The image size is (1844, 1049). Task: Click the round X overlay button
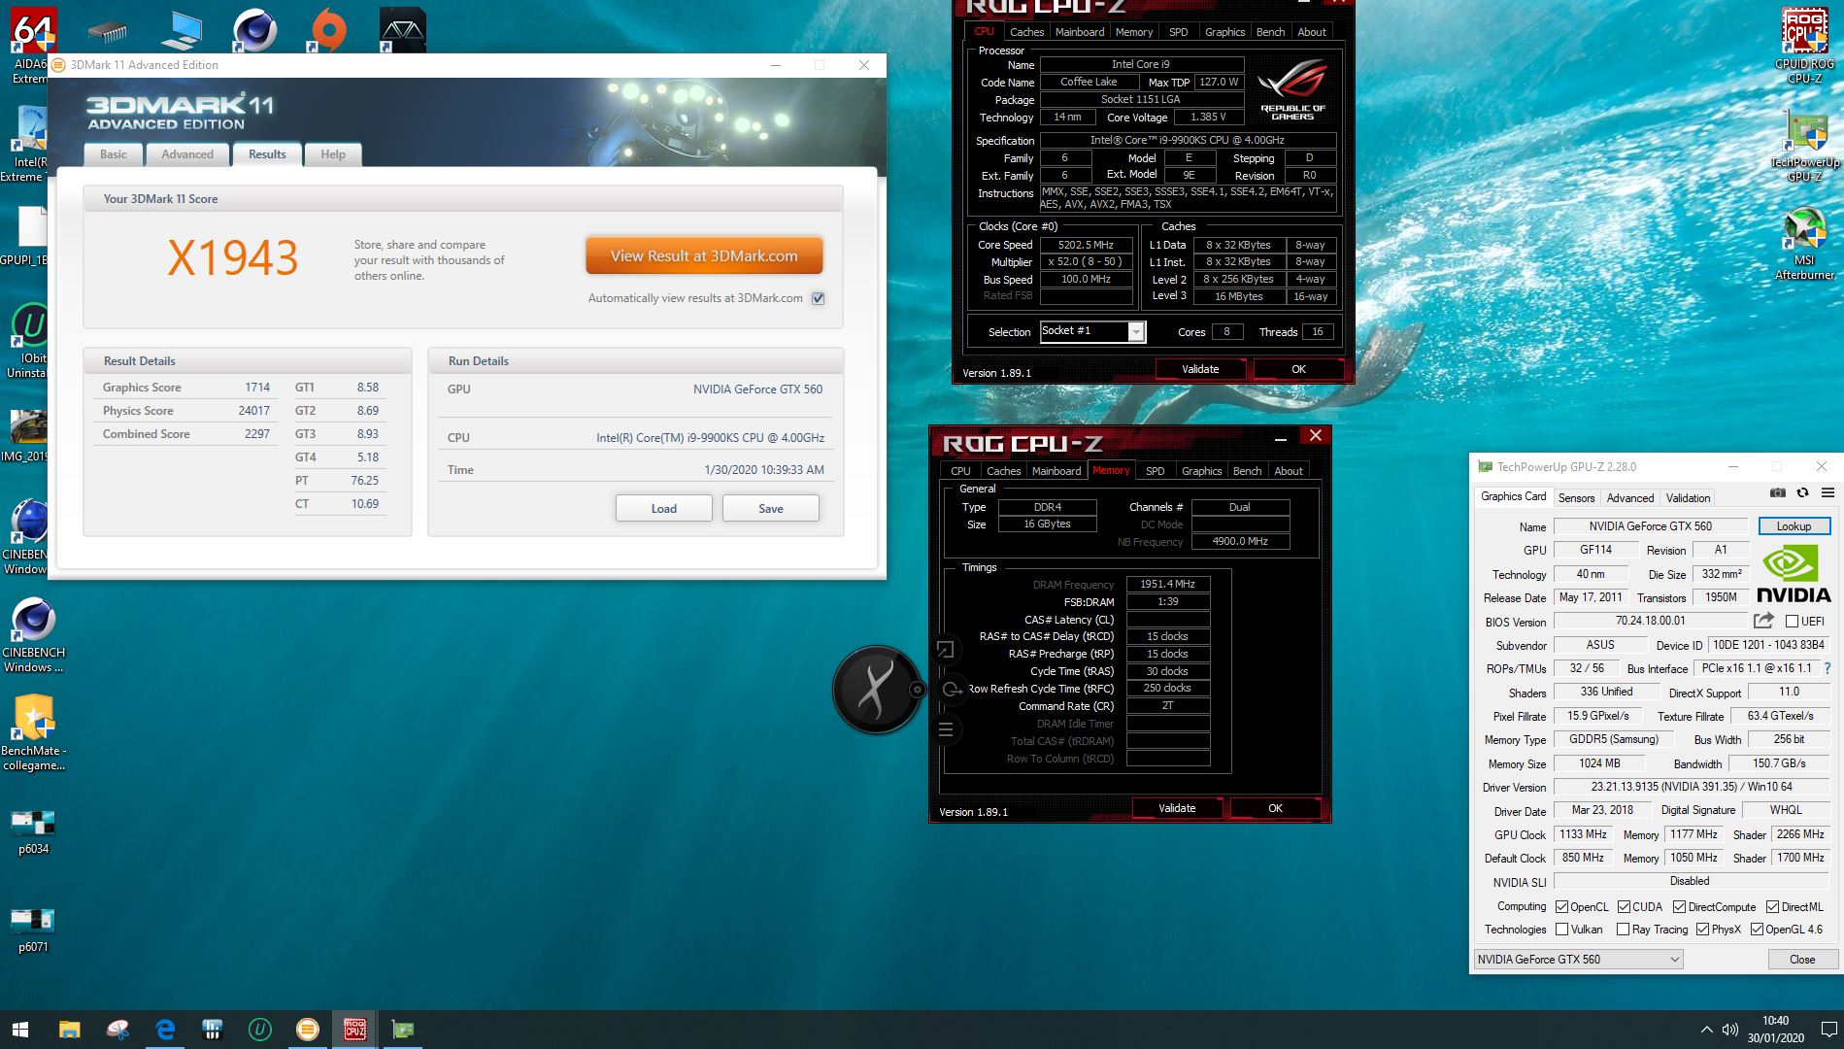[876, 690]
